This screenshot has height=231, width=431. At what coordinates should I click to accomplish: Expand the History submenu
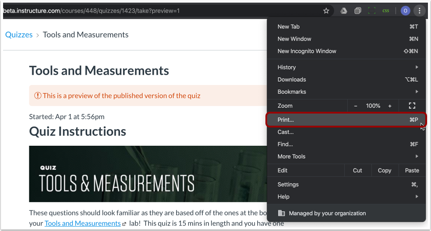click(x=346, y=67)
